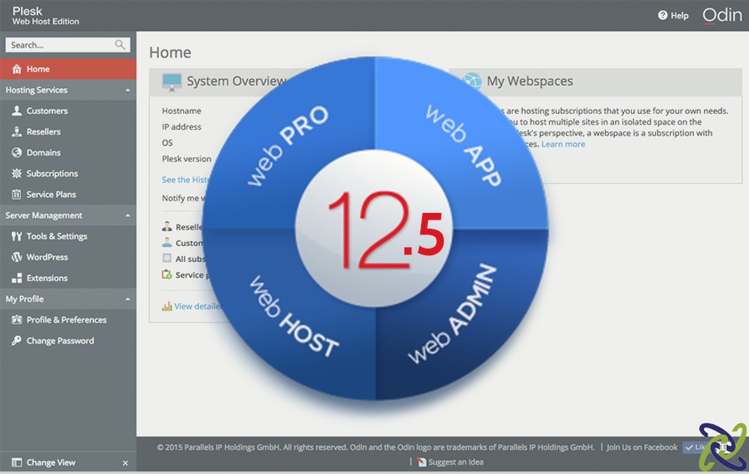This screenshot has height=474, width=749.
Task: Click the Service Plans clipboard icon
Action: click(x=17, y=194)
